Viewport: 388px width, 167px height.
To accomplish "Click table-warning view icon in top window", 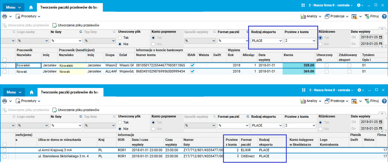I will 354,16.
